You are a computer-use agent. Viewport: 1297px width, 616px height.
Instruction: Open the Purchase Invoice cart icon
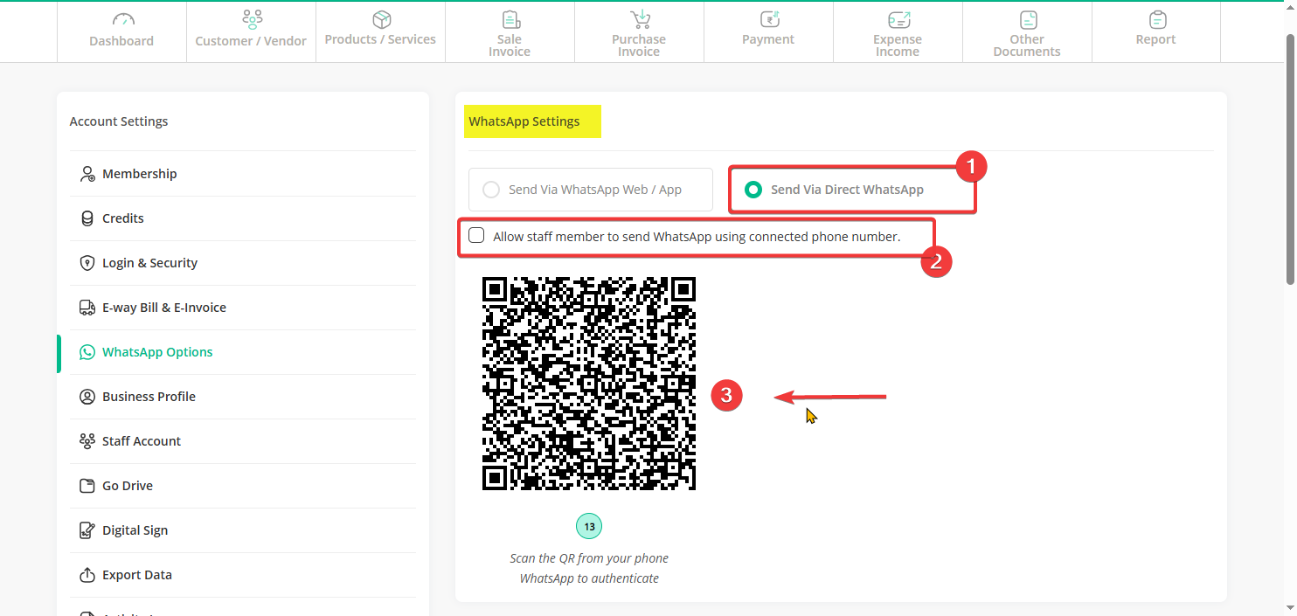640,19
